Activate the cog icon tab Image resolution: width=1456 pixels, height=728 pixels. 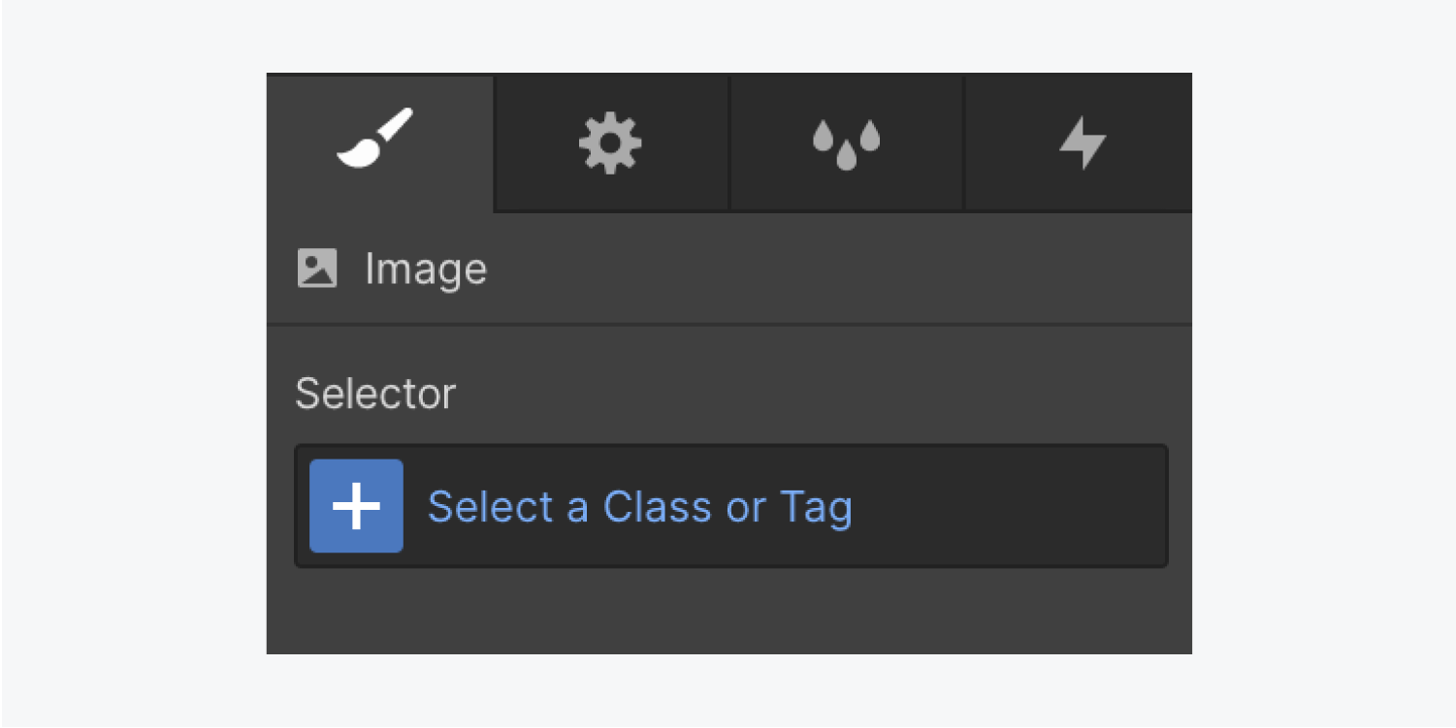[x=610, y=142]
